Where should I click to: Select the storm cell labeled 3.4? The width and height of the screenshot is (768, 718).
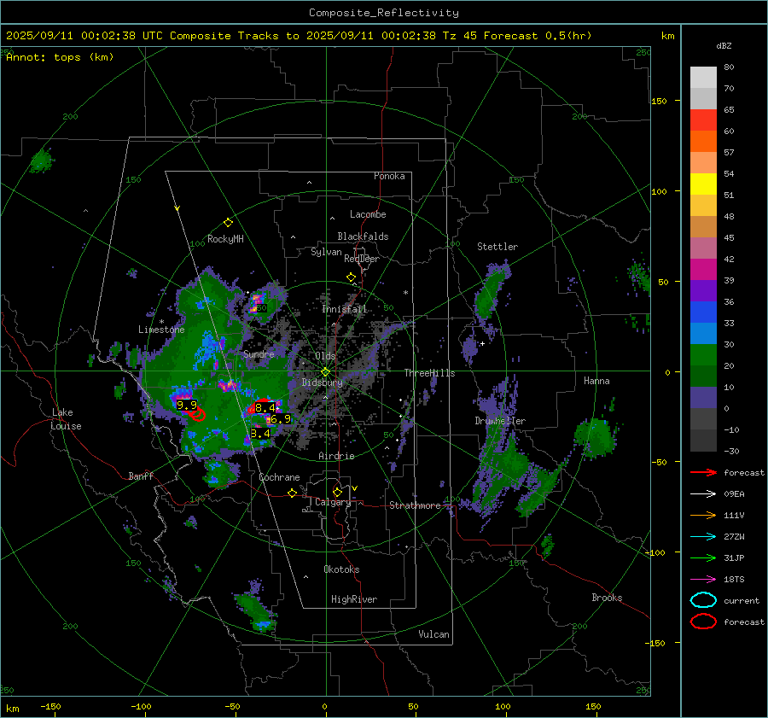pyautogui.click(x=260, y=433)
